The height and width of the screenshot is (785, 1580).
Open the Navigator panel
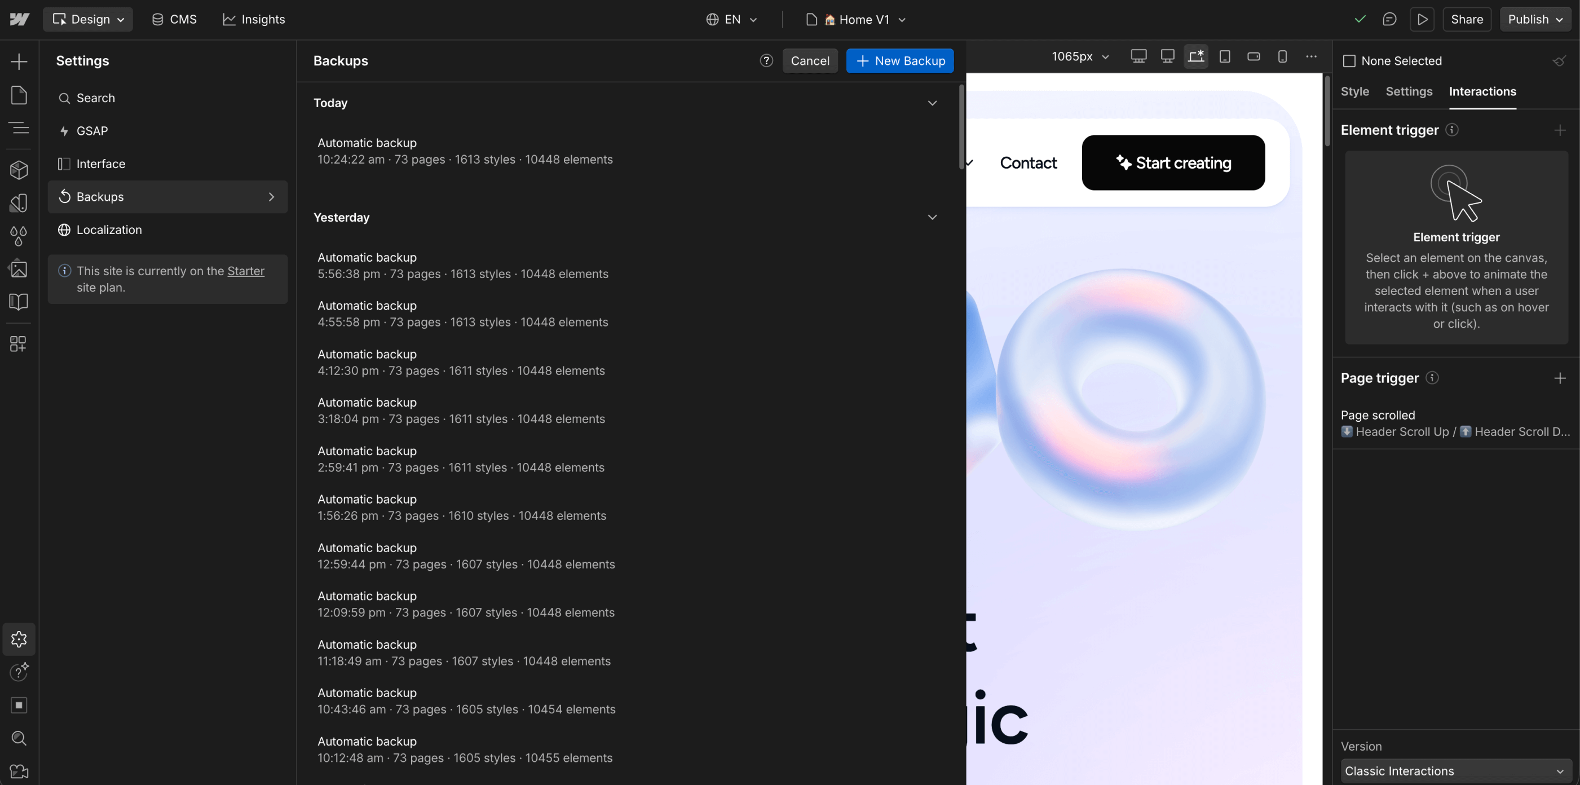18,127
